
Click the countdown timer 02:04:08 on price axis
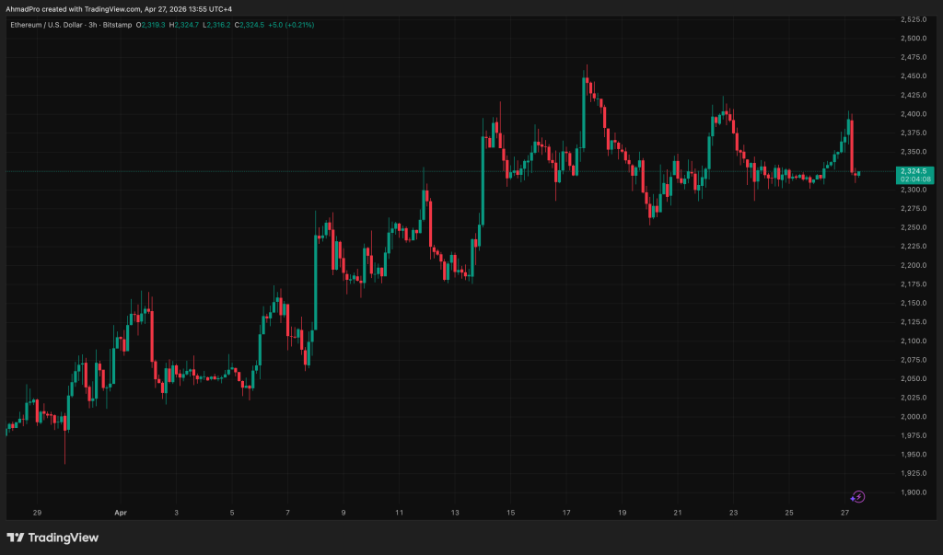coord(910,179)
